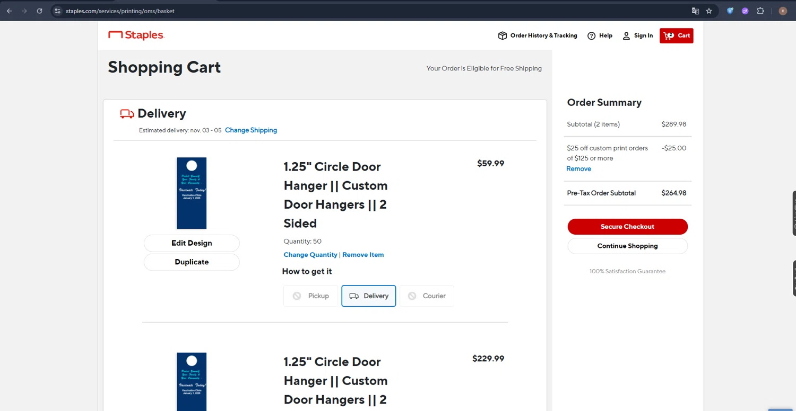Click the Sign In label
The width and height of the screenshot is (796, 411).
(x=643, y=35)
